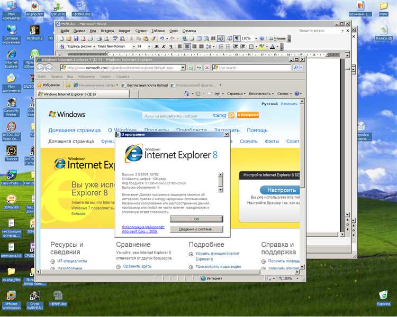The height and width of the screenshot is (317, 397).
Task: Open the Times New Roman font dropdown
Action: (134, 46)
